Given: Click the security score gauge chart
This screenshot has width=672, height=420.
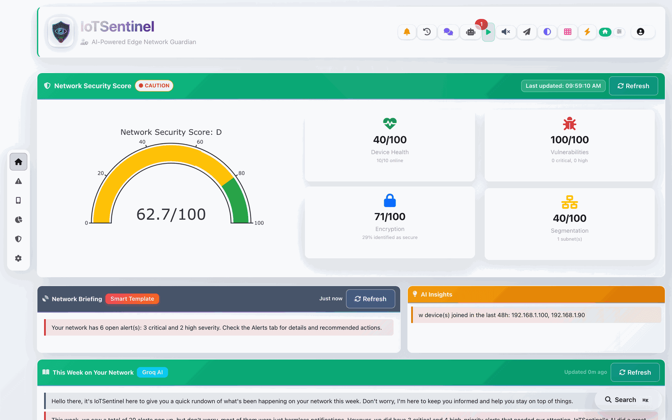Looking at the screenshot, I should tap(171, 184).
